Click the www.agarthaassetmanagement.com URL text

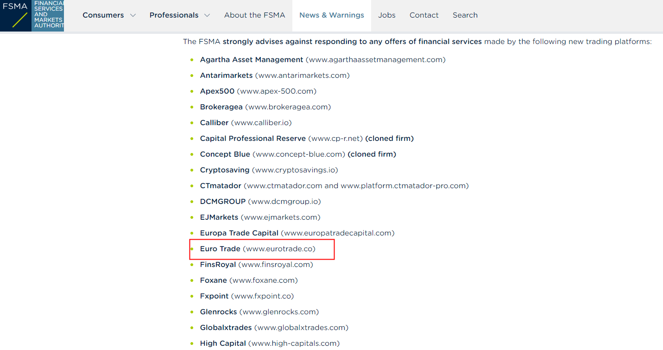[x=375, y=60]
